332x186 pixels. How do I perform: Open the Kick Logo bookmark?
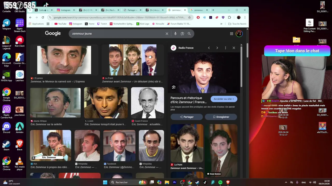click(x=143, y=24)
